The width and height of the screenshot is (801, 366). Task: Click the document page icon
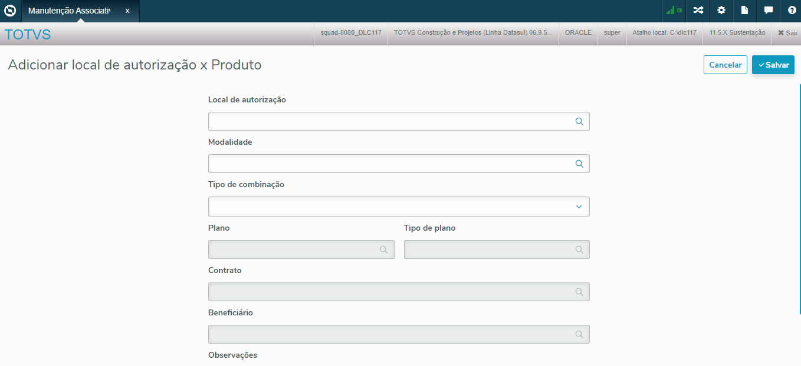coord(744,11)
